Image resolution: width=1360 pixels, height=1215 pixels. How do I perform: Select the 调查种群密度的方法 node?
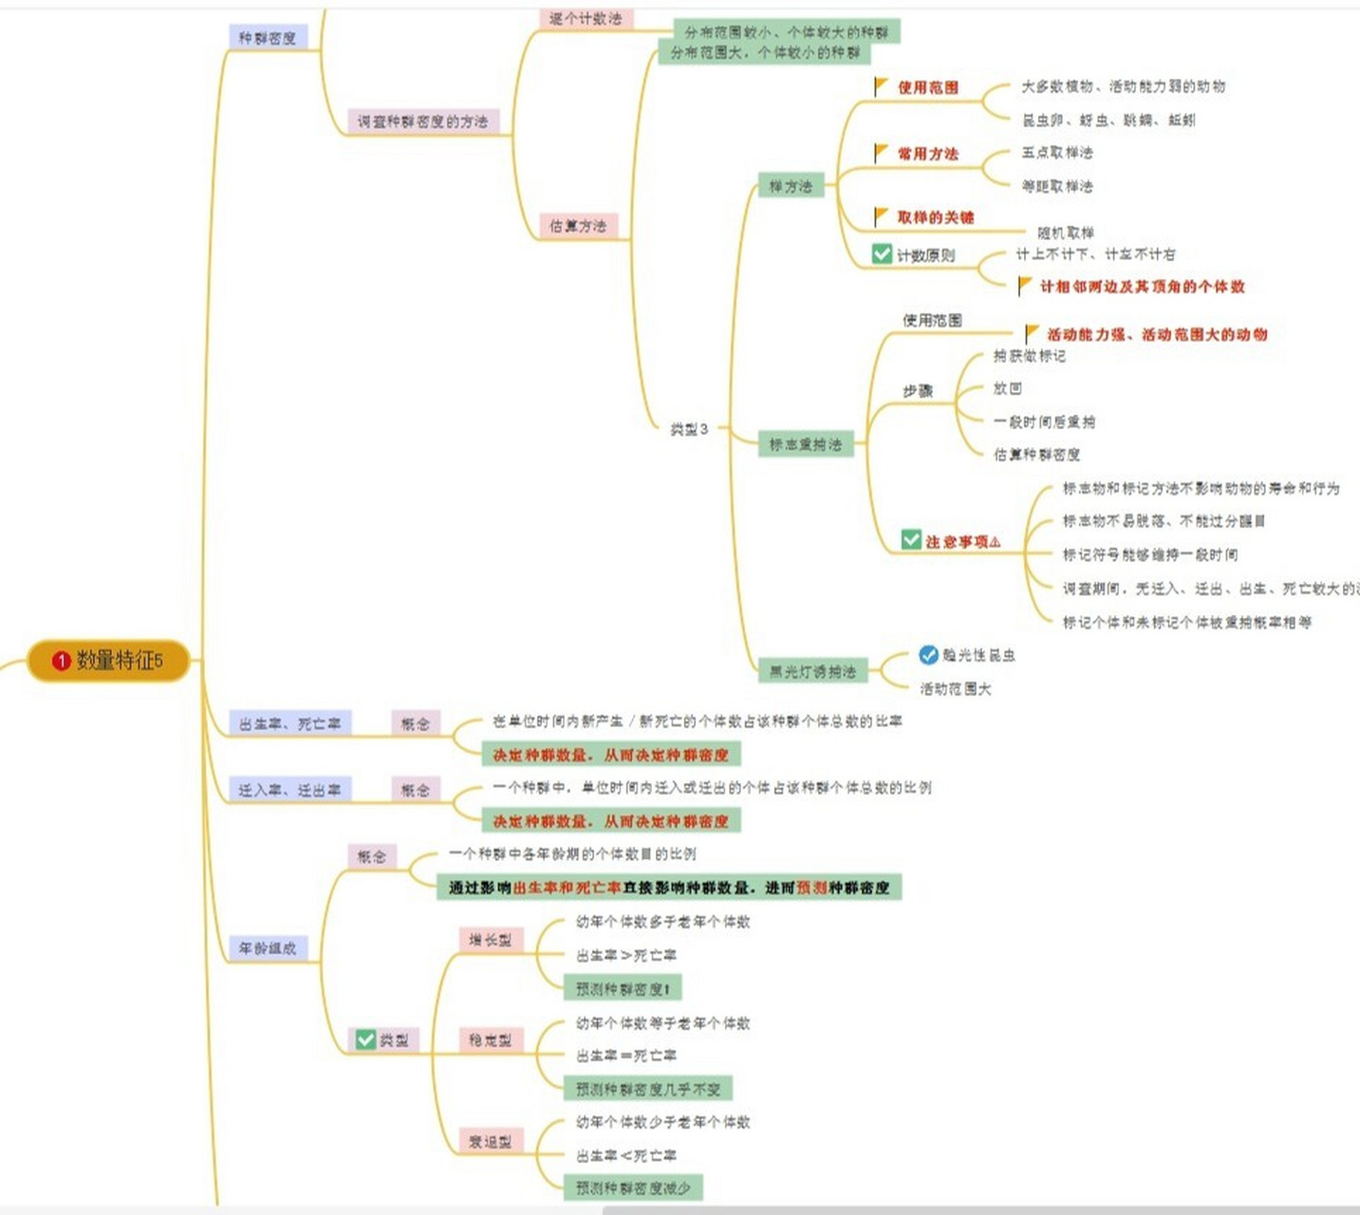coord(422,121)
